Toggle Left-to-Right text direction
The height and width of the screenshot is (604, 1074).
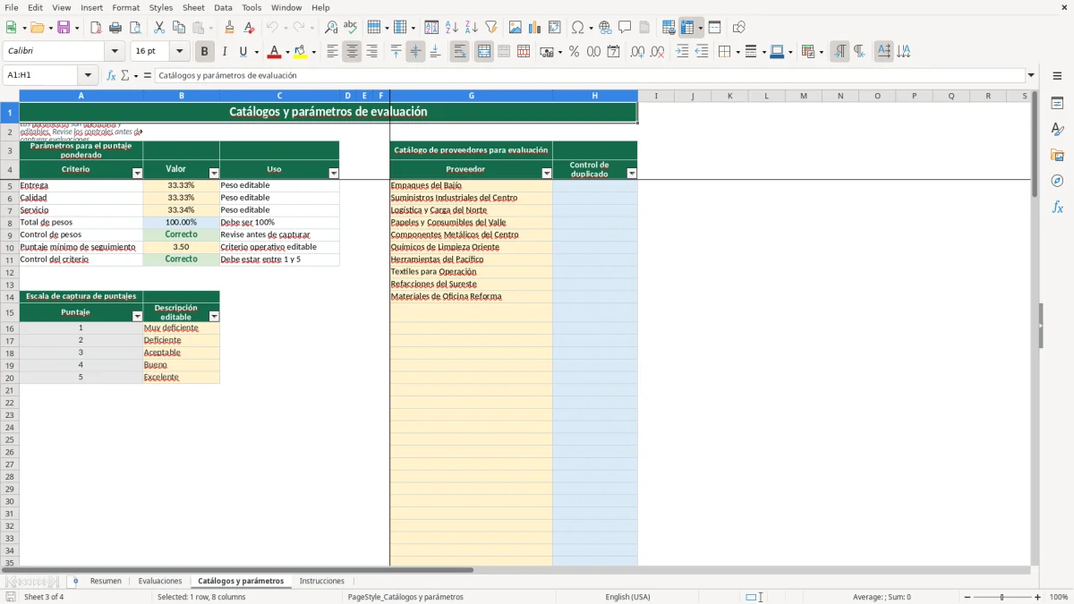pos(840,52)
